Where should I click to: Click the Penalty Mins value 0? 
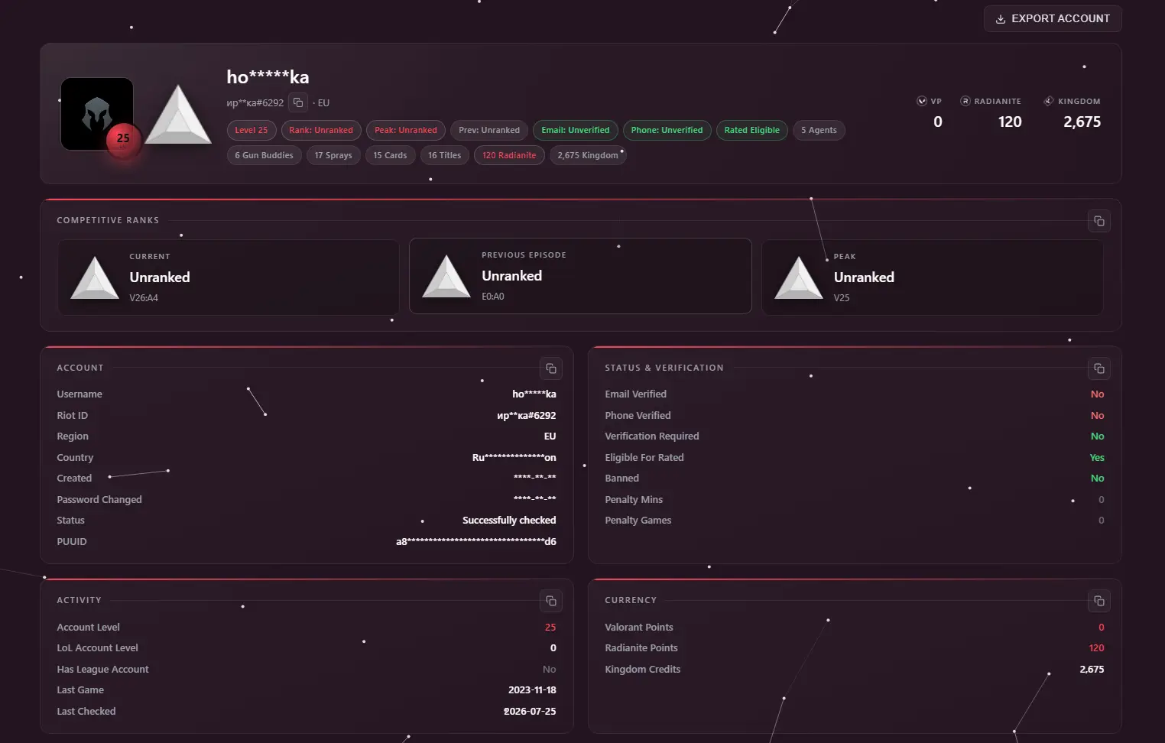tap(1102, 500)
